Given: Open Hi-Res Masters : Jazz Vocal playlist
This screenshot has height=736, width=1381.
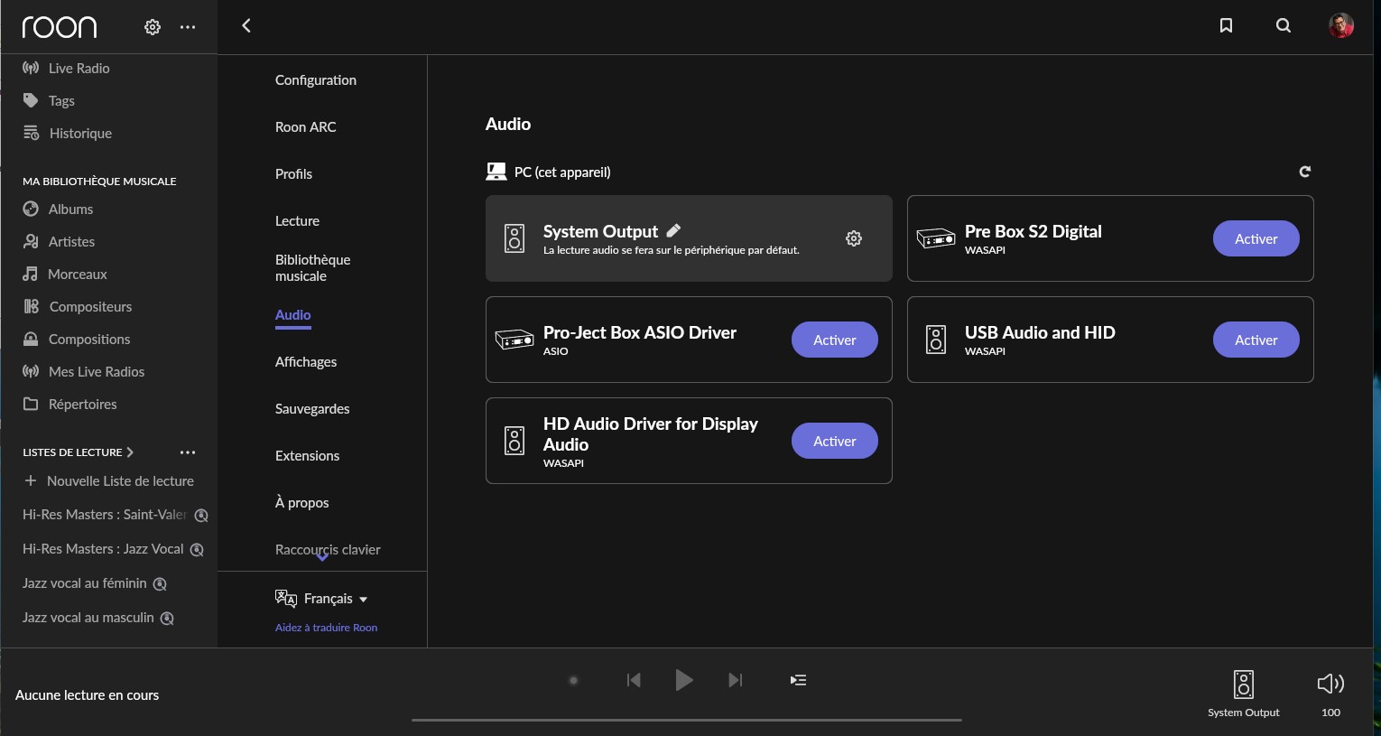Looking at the screenshot, I should pos(103,549).
